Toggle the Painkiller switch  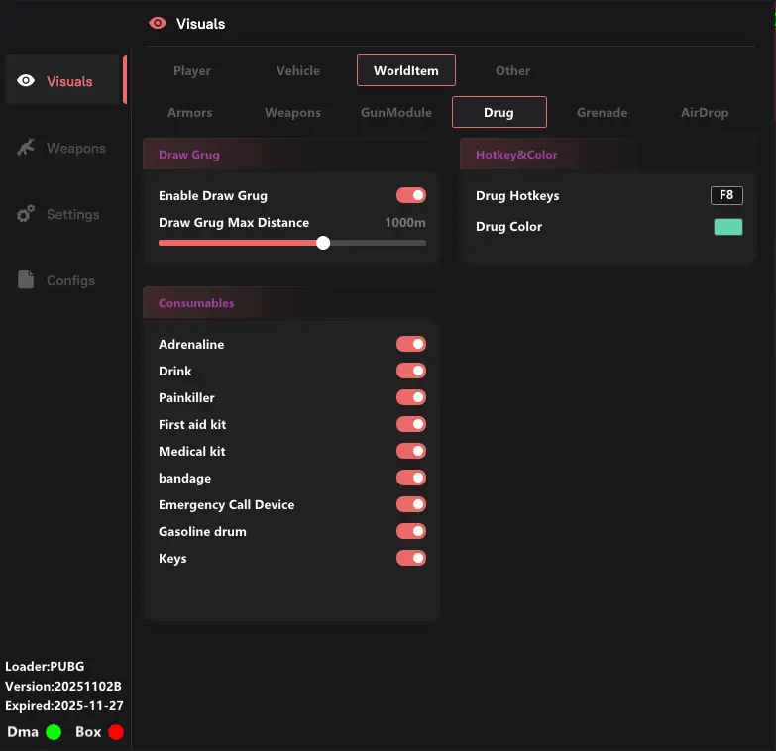(411, 397)
